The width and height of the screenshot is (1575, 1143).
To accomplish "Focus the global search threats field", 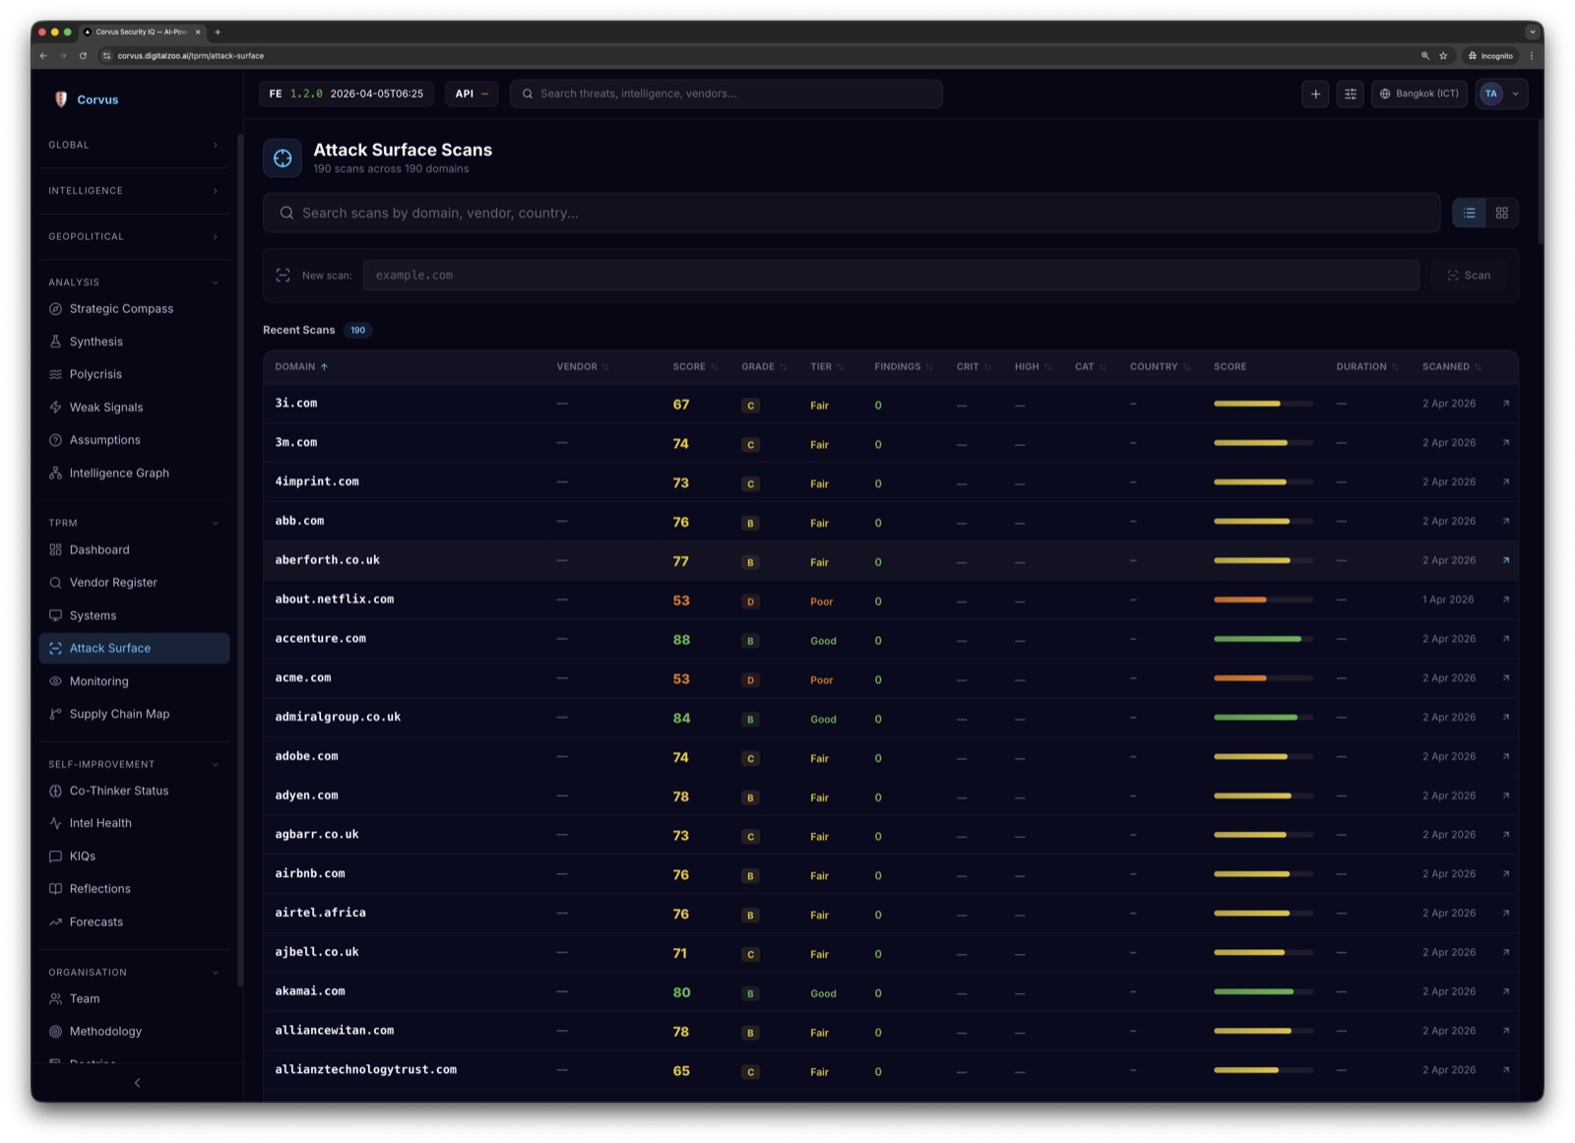I will click(726, 94).
